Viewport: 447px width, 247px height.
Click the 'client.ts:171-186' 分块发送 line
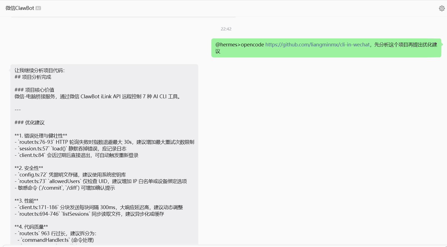coord(99,207)
